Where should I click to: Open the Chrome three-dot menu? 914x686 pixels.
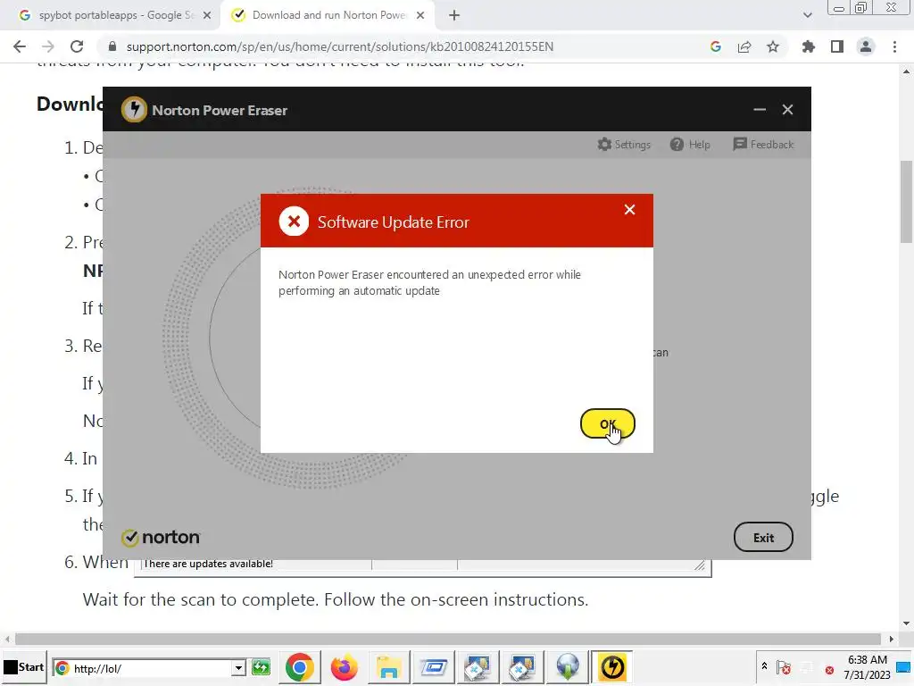[894, 46]
